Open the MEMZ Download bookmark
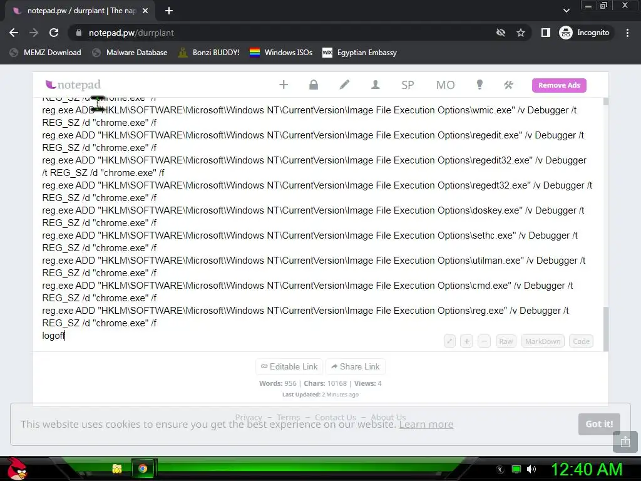 coord(45,53)
